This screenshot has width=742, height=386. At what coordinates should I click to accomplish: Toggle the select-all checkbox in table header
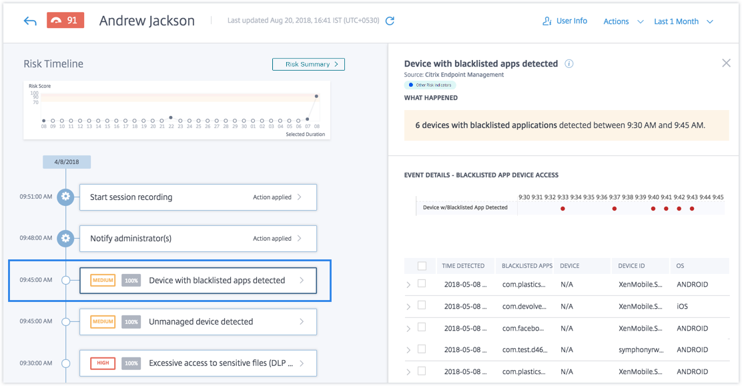point(422,266)
